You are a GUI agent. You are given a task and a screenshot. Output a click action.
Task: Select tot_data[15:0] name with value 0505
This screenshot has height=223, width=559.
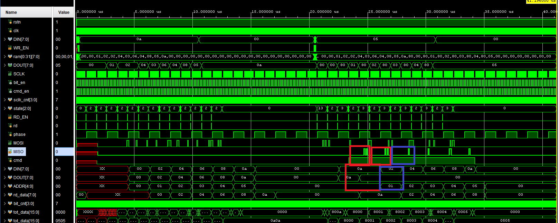click(26, 221)
